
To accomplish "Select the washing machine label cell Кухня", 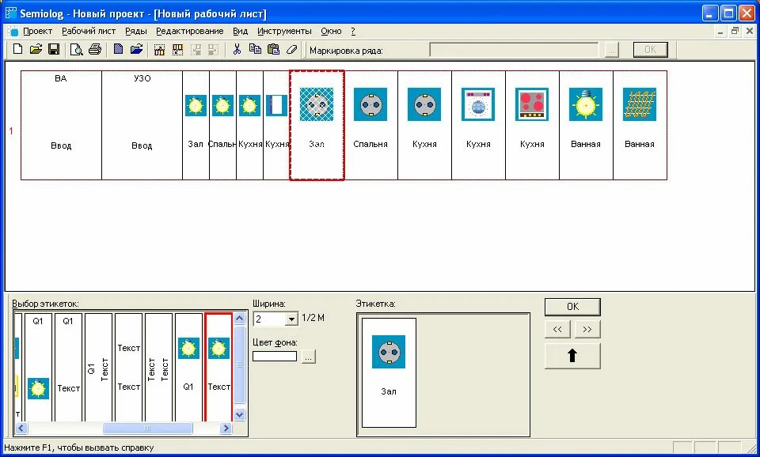I will pyautogui.click(x=478, y=126).
